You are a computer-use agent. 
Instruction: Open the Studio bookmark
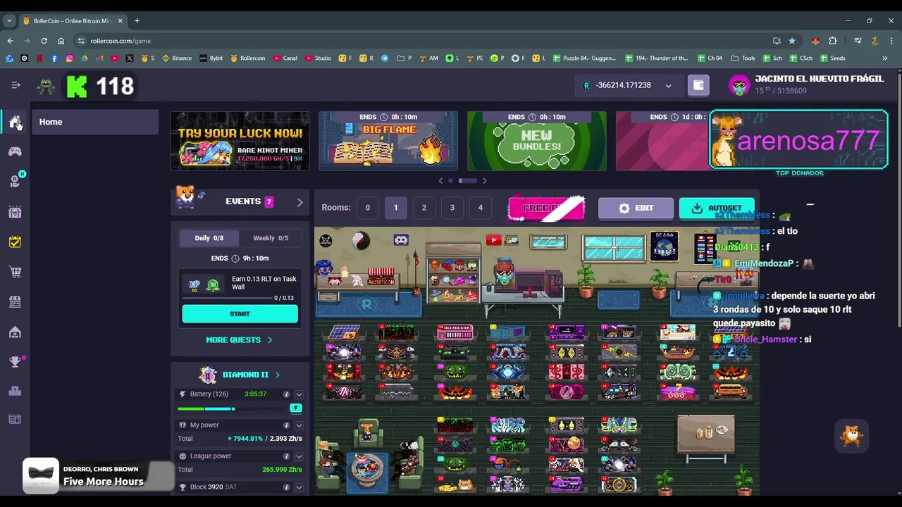click(x=319, y=58)
